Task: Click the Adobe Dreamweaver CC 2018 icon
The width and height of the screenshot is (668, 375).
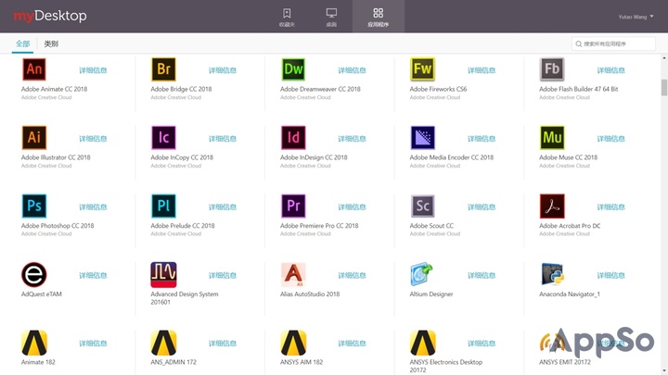Action: point(293,69)
